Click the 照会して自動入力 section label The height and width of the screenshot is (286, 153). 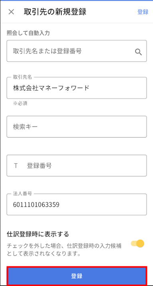click(28, 33)
